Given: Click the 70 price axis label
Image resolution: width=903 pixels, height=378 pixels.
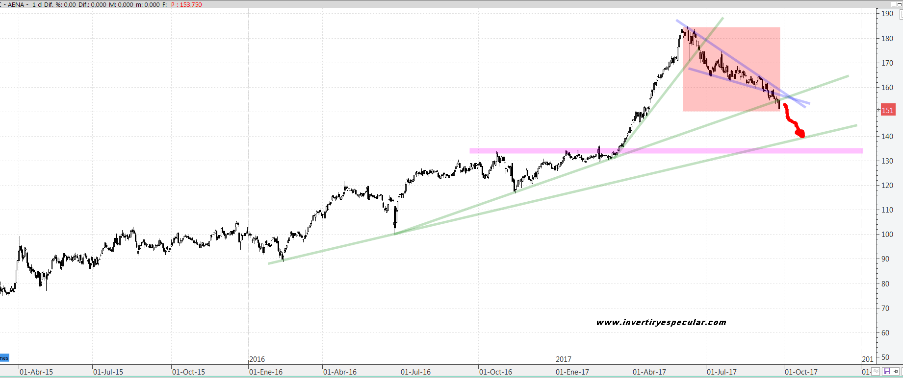Looking at the screenshot, I should [x=885, y=308].
